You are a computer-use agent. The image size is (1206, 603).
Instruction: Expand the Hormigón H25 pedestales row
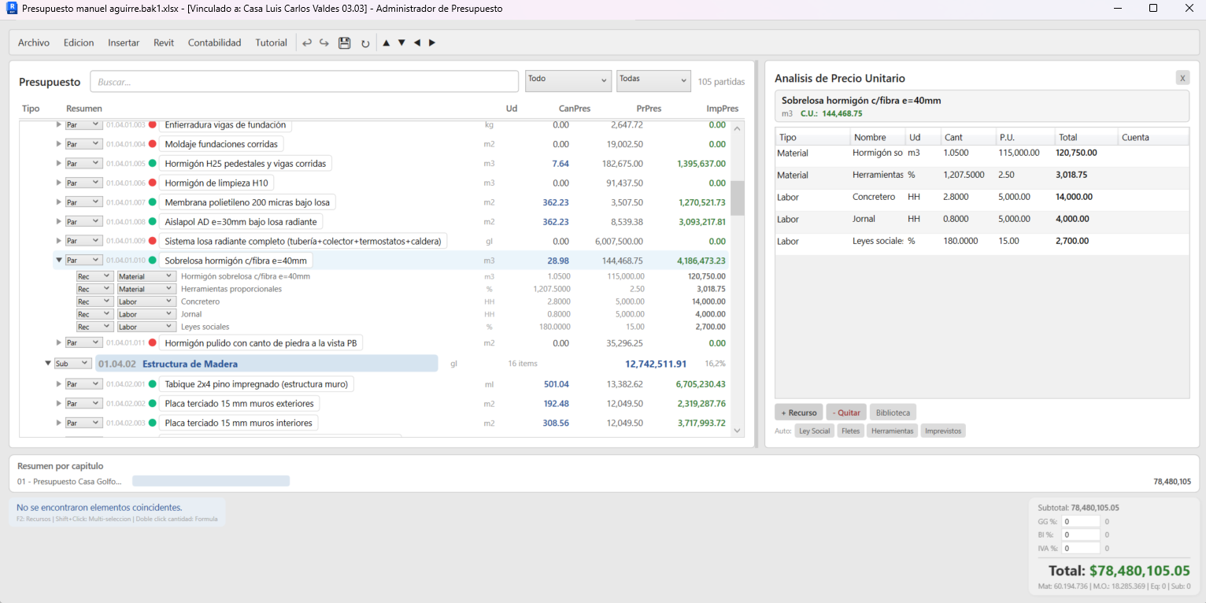[58, 163]
